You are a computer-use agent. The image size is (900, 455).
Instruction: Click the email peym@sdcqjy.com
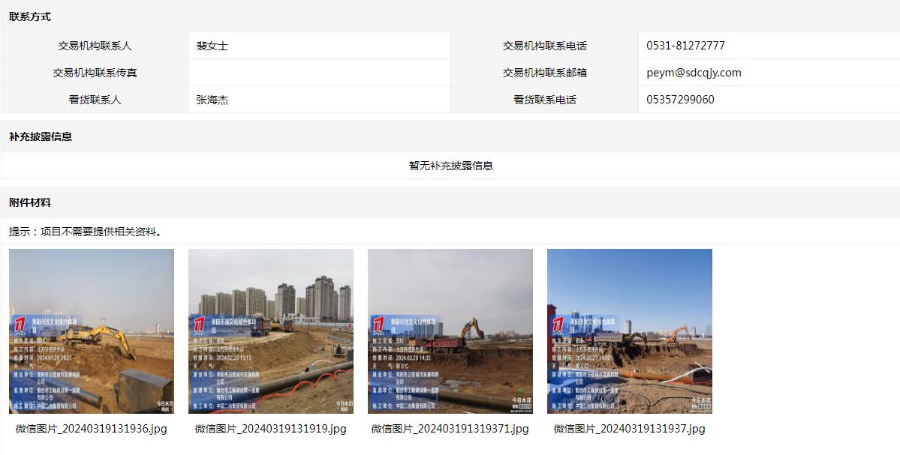(694, 73)
